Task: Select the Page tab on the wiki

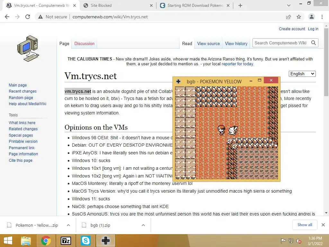Action: [x=64, y=43]
